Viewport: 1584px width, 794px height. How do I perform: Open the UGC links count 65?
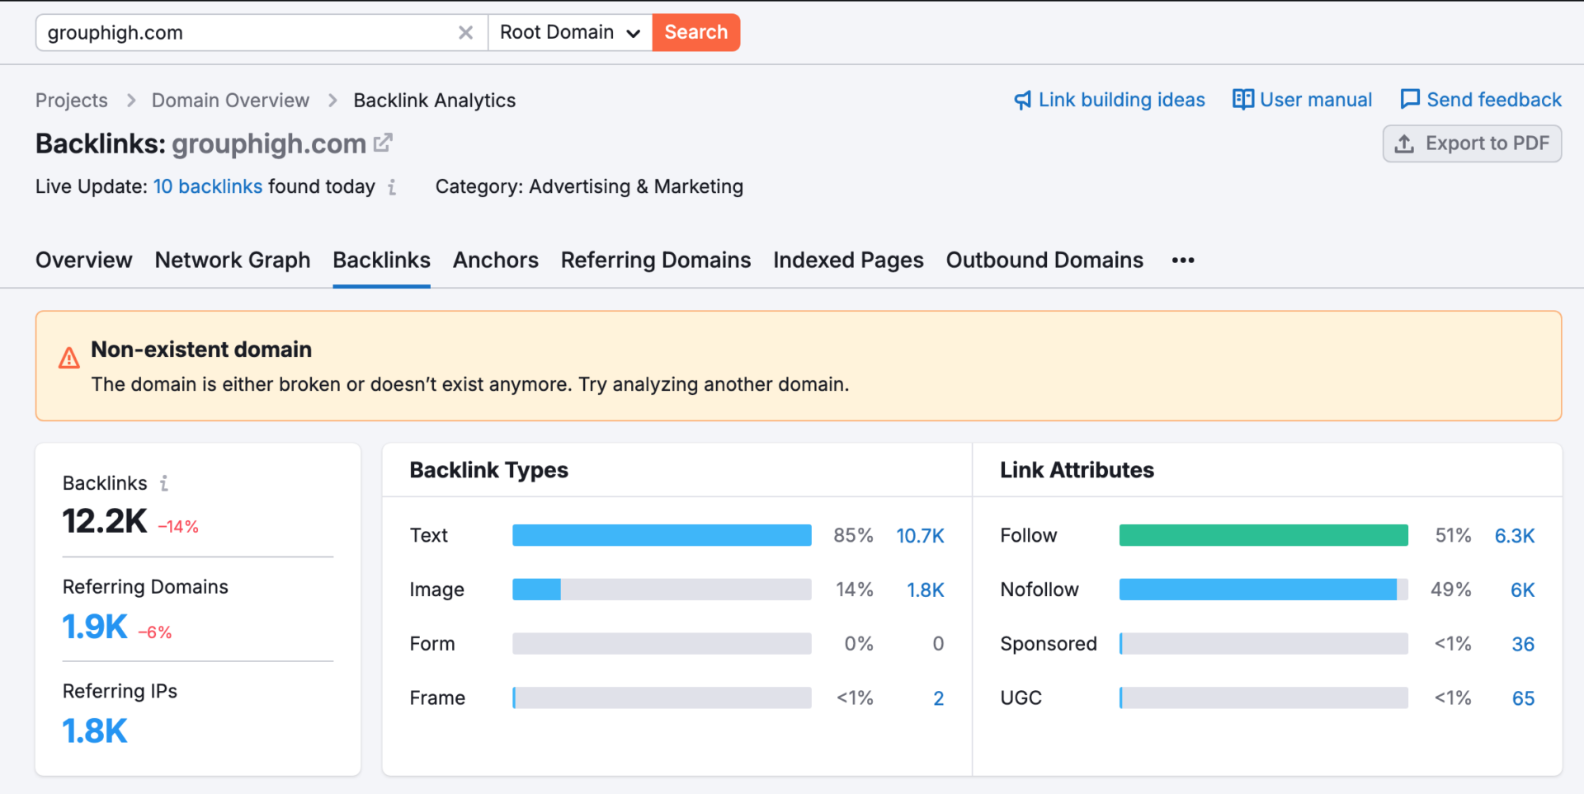[x=1523, y=699]
